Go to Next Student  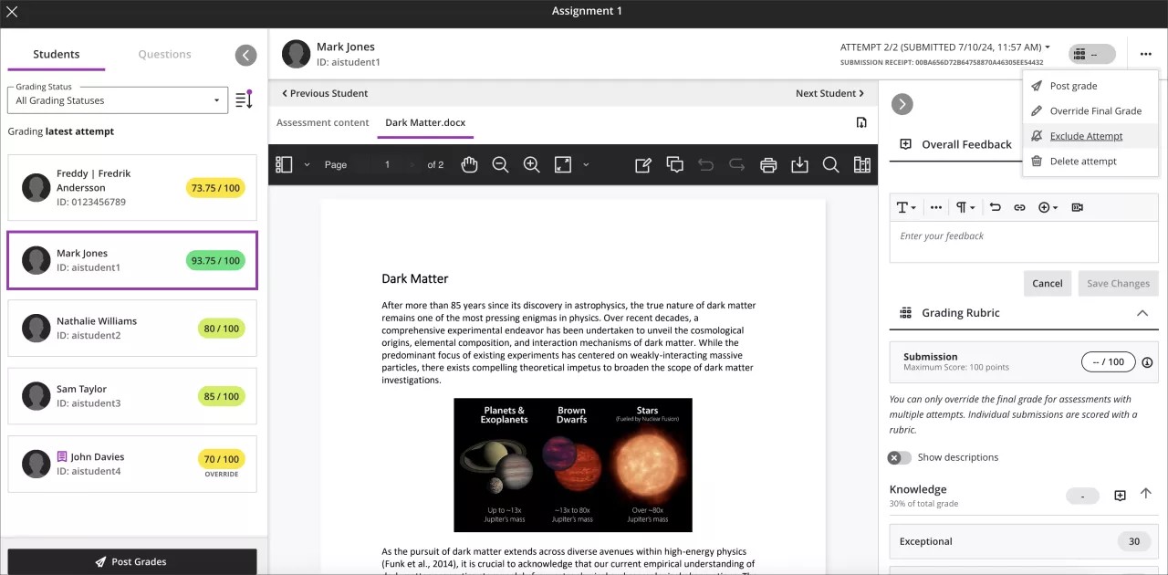(829, 93)
